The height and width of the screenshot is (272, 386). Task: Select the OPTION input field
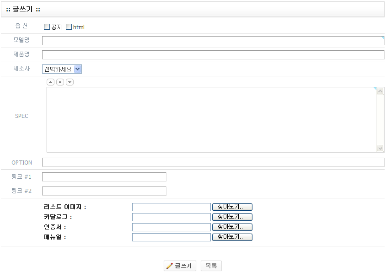213,162
